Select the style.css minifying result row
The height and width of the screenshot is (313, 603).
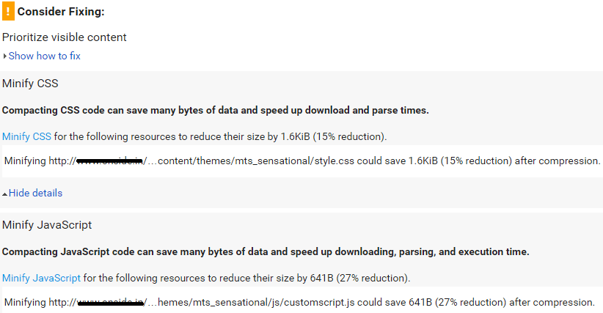pos(302,161)
